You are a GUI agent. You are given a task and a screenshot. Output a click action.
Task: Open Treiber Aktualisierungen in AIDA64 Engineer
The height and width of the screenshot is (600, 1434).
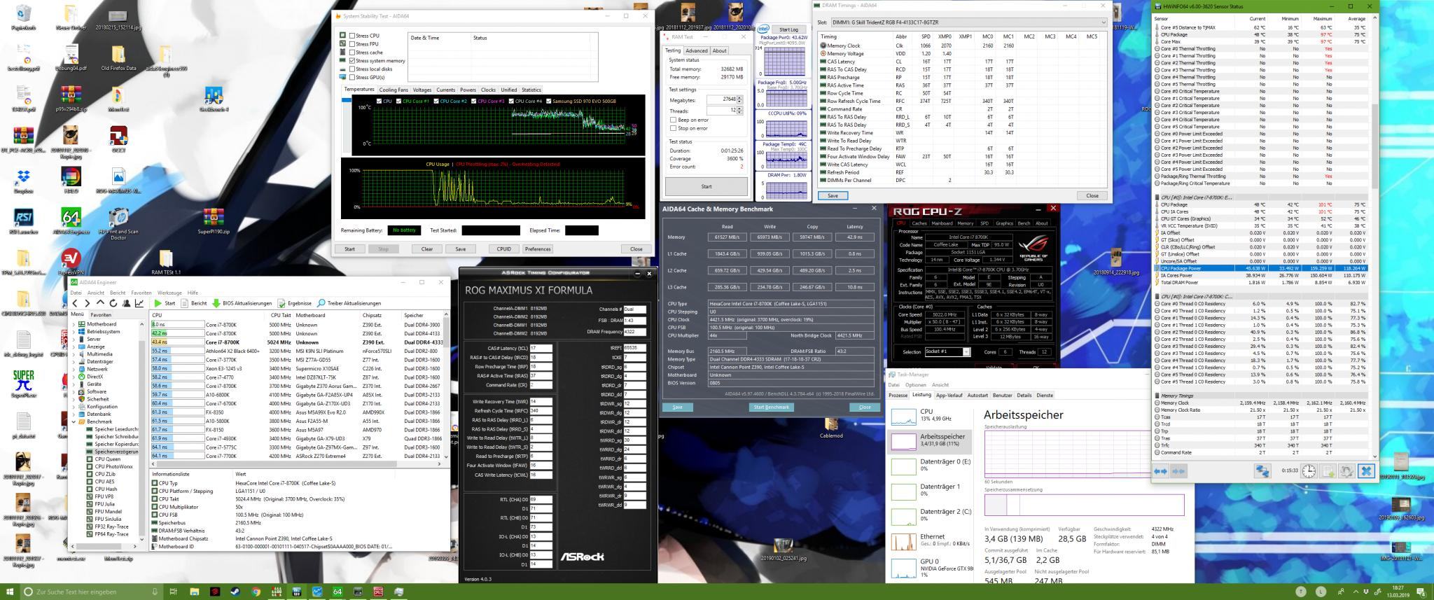pos(349,303)
